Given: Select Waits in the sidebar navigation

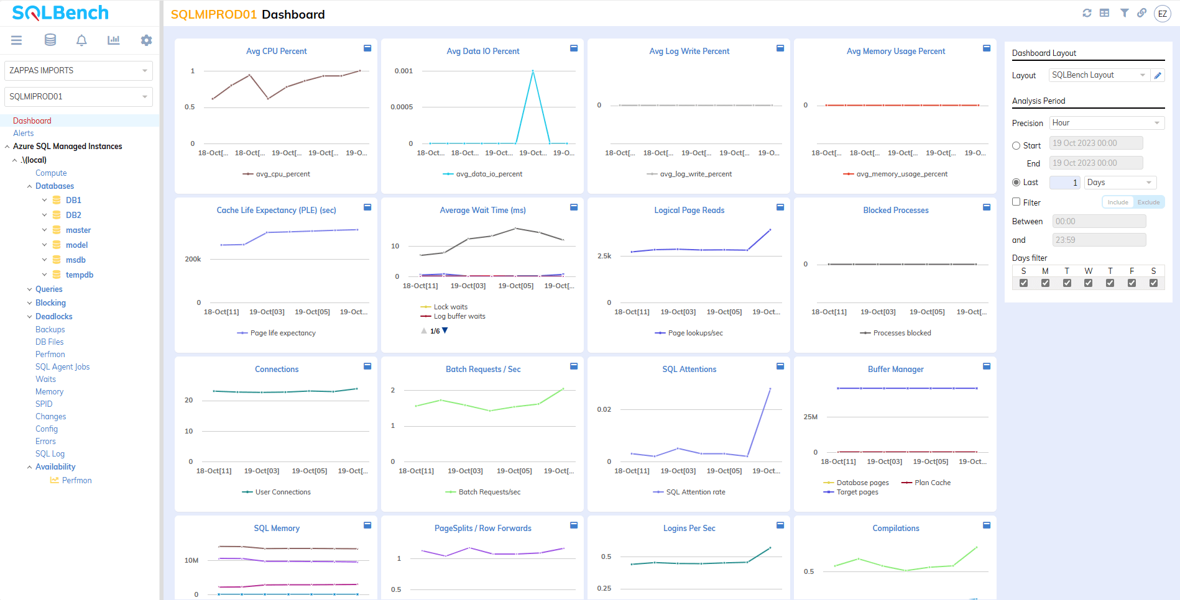Looking at the screenshot, I should point(45,380).
